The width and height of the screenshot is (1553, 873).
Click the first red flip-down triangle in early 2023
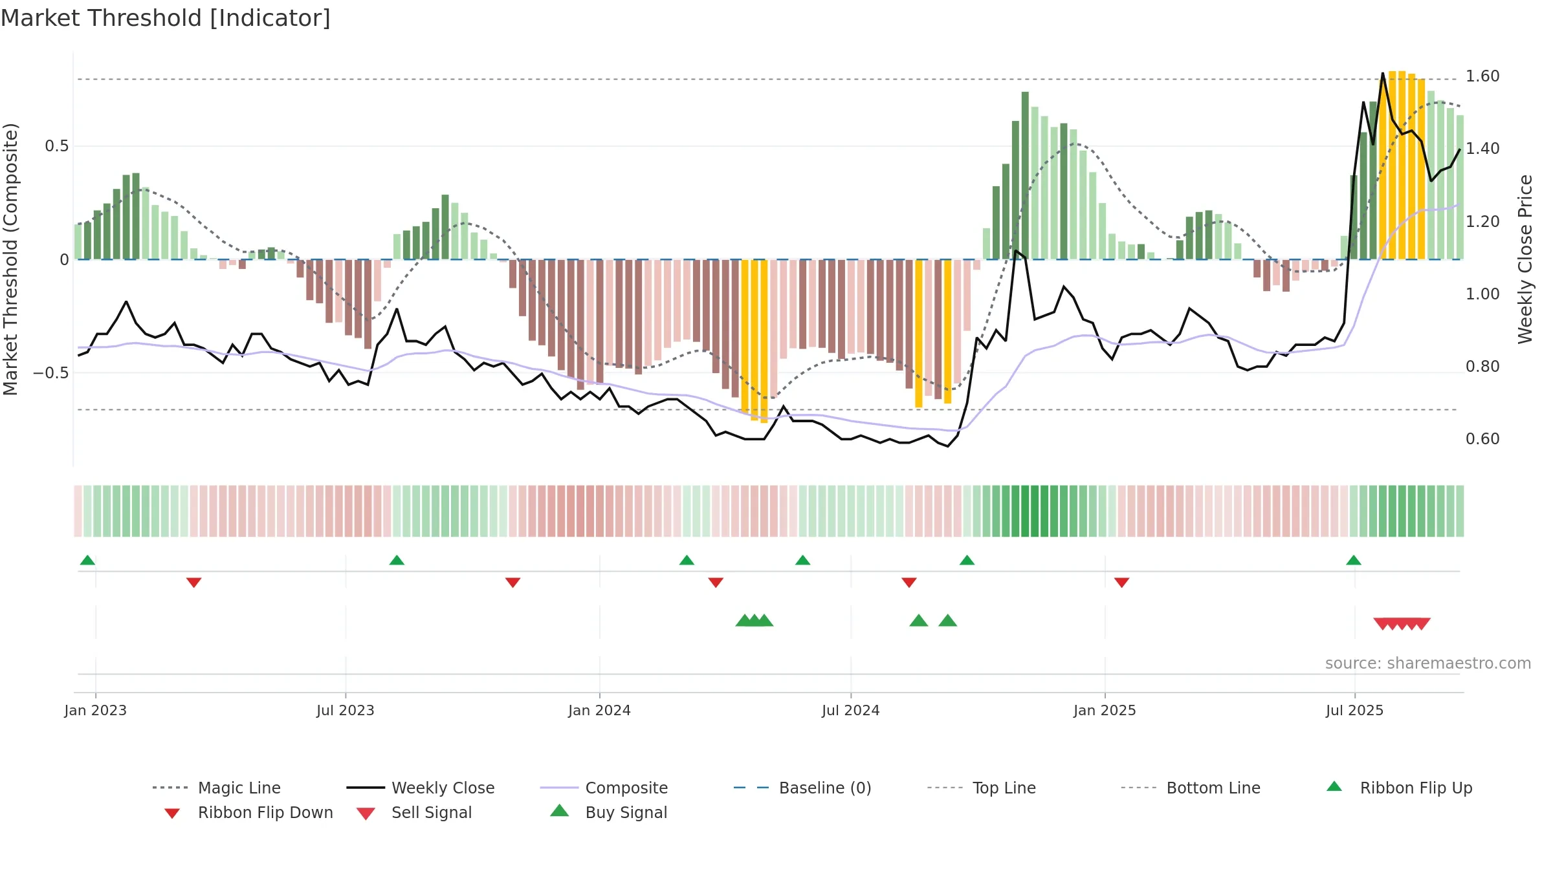tap(193, 583)
